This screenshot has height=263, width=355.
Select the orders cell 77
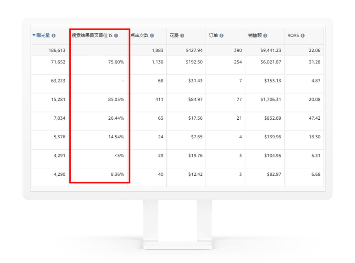coord(239,99)
